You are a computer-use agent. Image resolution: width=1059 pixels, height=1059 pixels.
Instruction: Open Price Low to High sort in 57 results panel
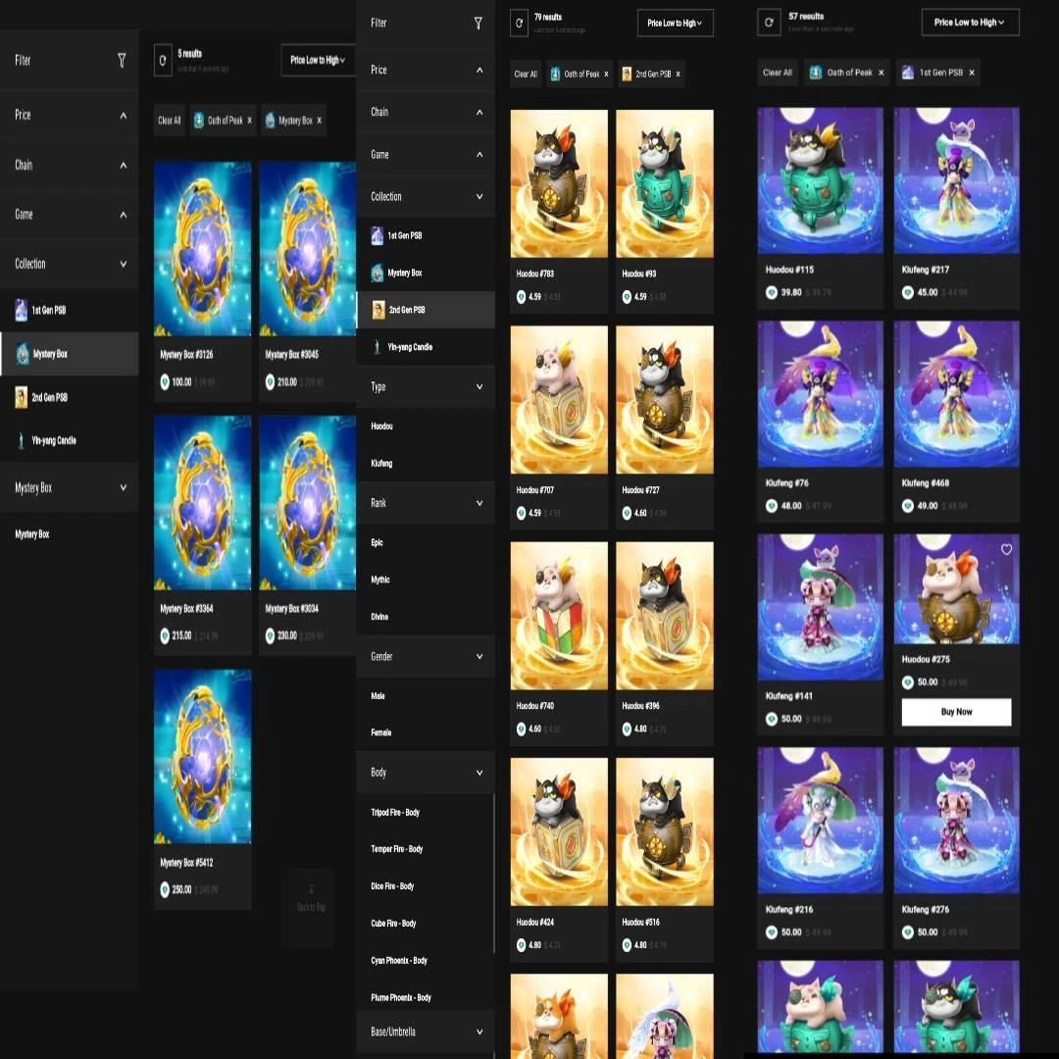(971, 23)
